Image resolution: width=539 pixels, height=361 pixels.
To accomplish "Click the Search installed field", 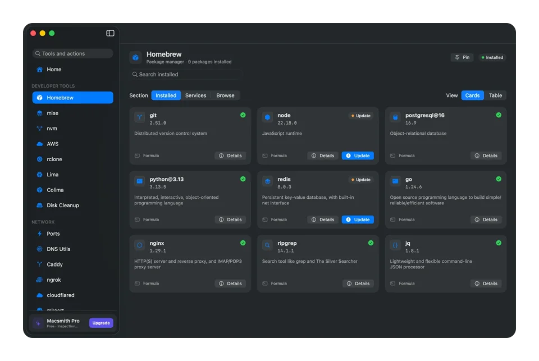I will (186, 75).
